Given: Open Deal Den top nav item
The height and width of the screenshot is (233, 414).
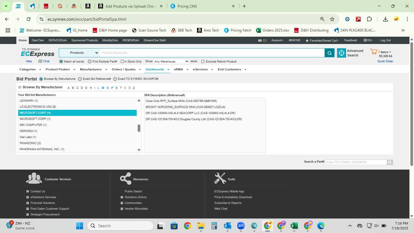Looking at the screenshot, I should click(x=38, y=40).
